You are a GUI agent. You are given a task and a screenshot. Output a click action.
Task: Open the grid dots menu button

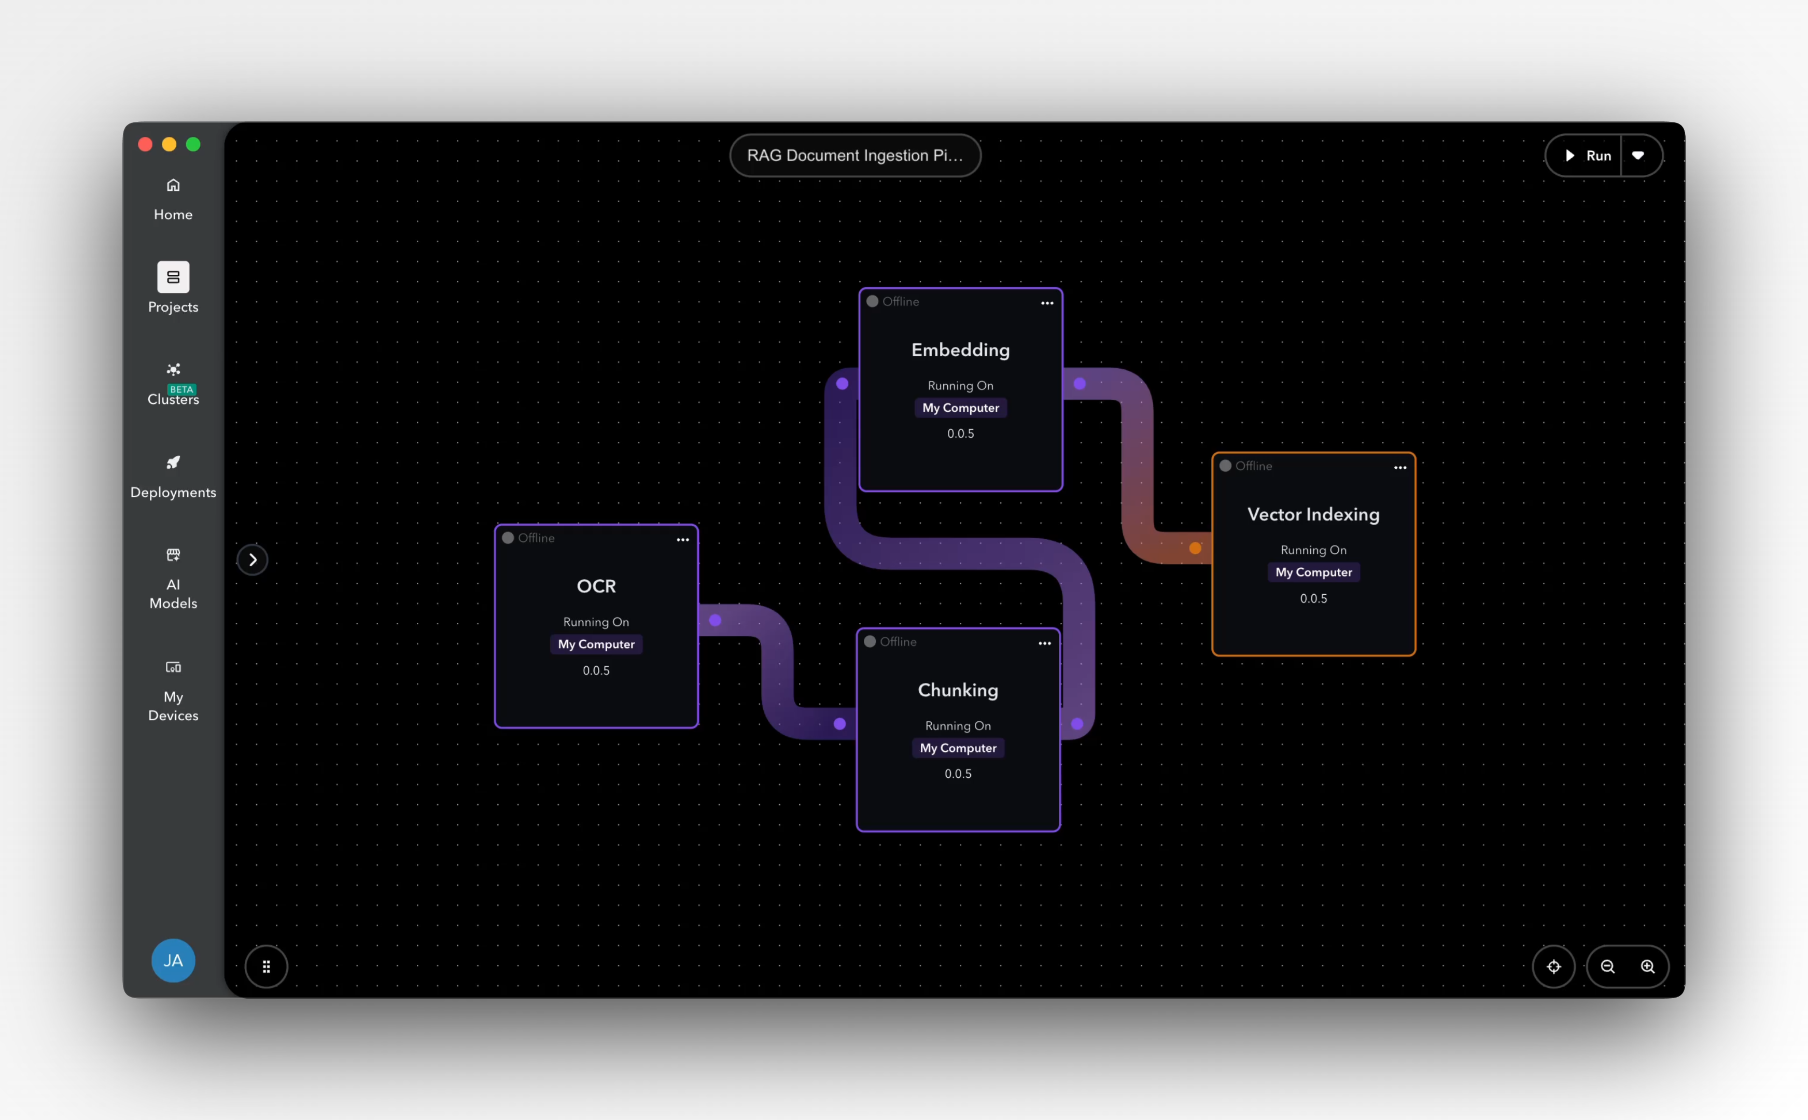coord(266,967)
